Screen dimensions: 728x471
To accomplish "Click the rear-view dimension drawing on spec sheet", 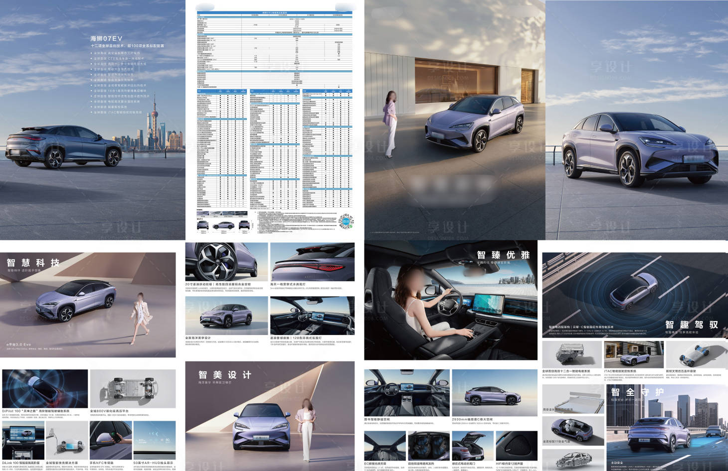I will [x=244, y=226].
